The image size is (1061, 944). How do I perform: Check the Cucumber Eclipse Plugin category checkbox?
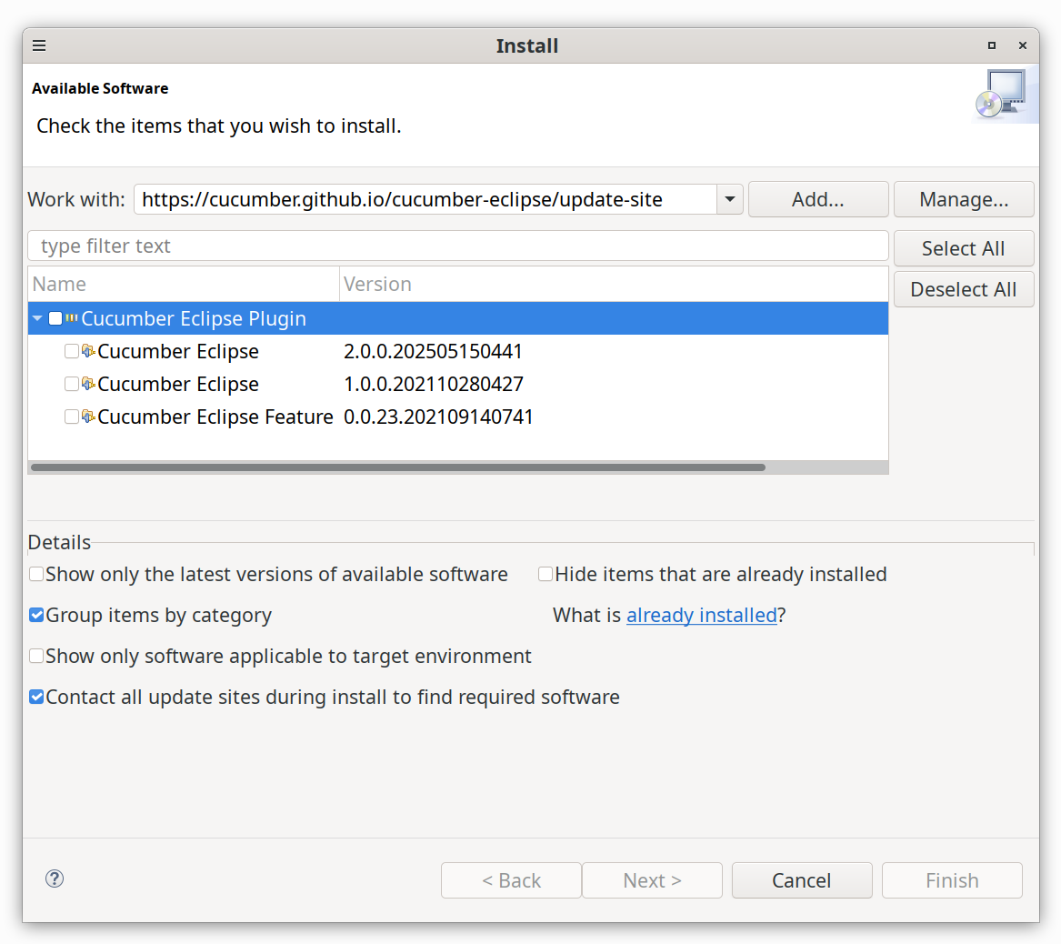click(x=55, y=318)
